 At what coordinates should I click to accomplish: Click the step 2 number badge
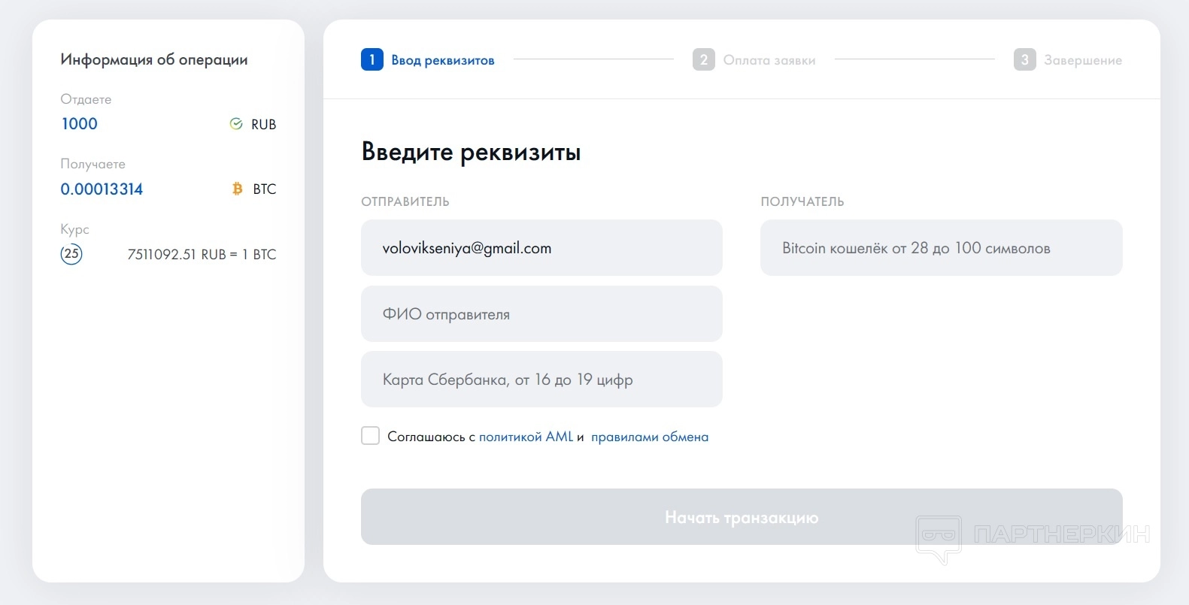coord(703,59)
